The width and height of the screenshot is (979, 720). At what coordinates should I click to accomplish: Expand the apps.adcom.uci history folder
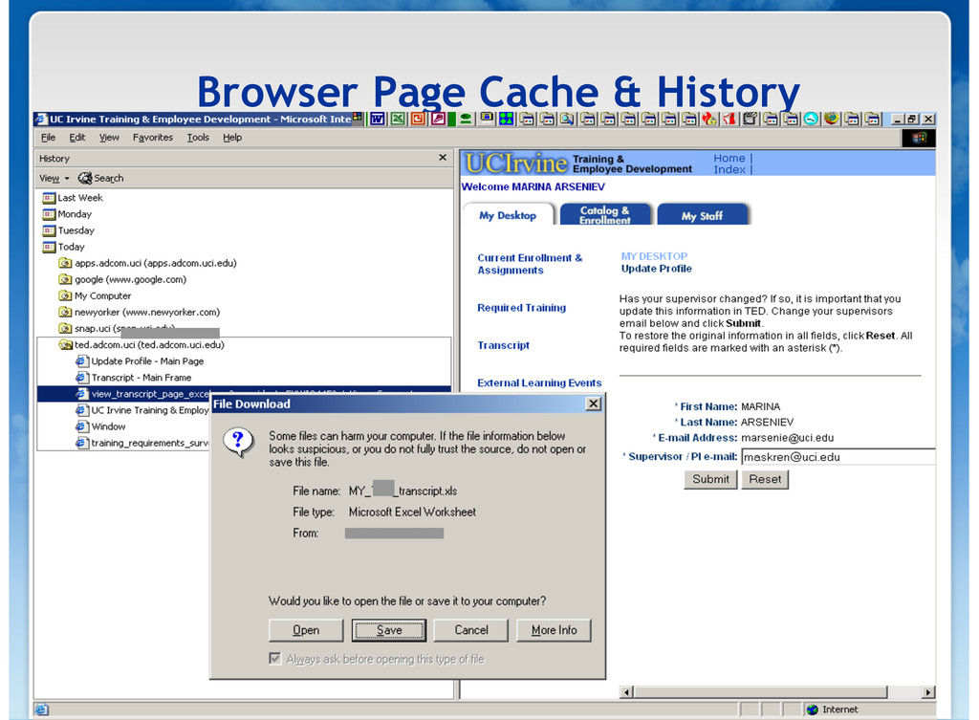point(148,263)
